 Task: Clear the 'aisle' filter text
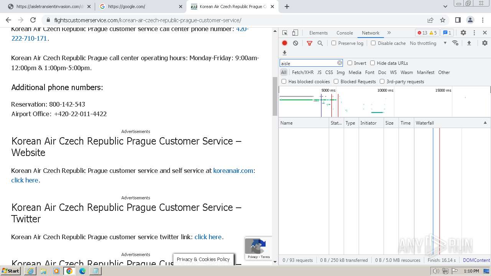[x=339, y=63]
